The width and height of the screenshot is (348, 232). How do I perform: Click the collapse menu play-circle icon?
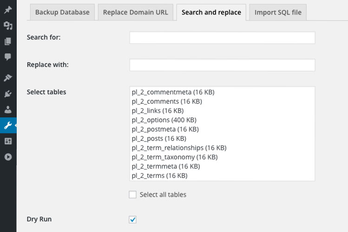point(8,157)
